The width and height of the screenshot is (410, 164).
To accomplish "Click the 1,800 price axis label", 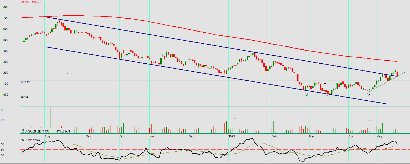I will [x=4, y=7].
